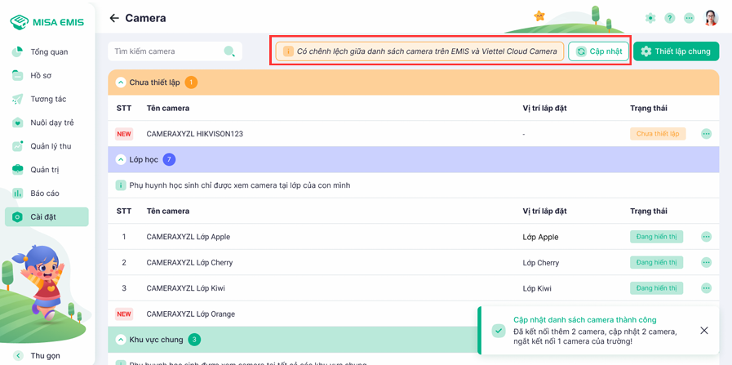Open more options for CAMERAXYZL Lớp Apple
This screenshot has height=365, width=732.
click(706, 237)
